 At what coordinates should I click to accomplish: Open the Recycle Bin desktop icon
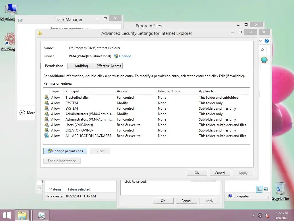(280, 191)
